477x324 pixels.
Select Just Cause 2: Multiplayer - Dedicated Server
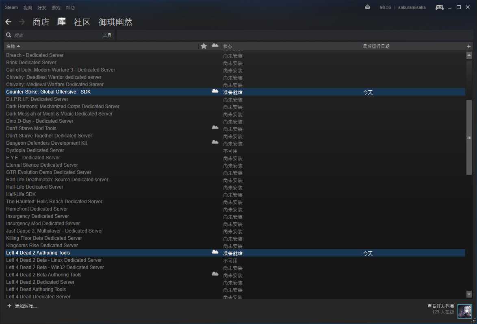[x=235, y=230]
